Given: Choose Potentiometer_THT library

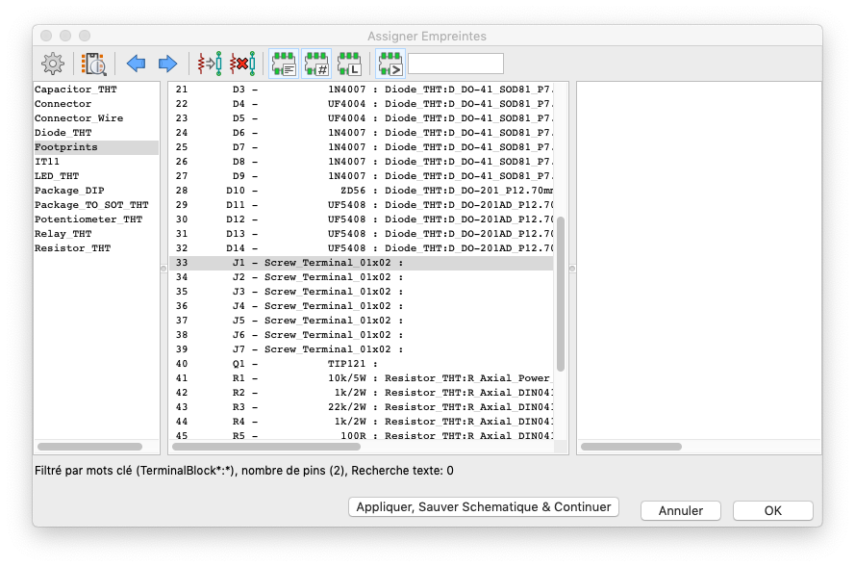Looking at the screenshot, I should [88, 219].
